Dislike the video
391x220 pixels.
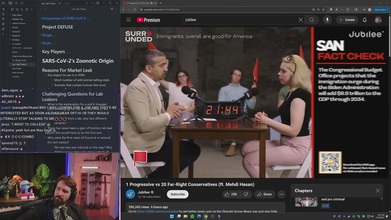tap(246, 194)
